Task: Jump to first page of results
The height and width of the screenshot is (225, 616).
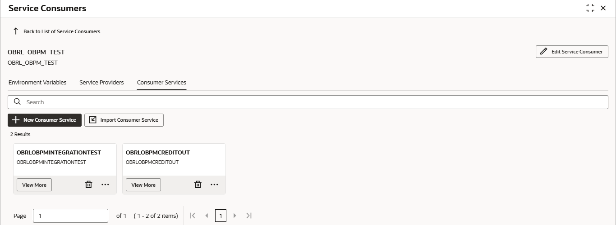Action: click(x=193, y=216)
